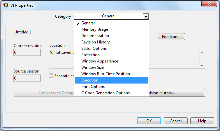Select Window Run-Time Position entry

click(112, 74)
